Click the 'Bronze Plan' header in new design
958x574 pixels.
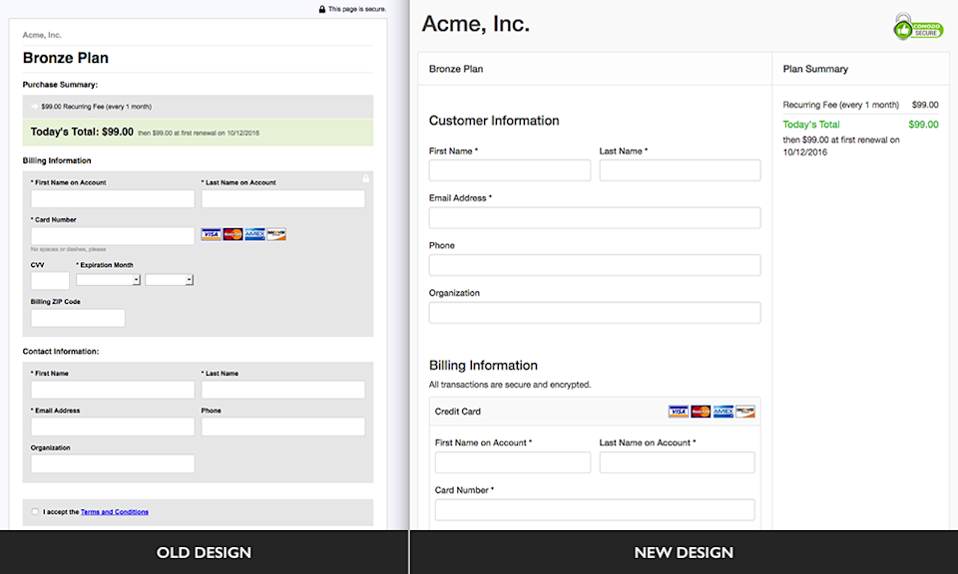(x=456, y=69)
